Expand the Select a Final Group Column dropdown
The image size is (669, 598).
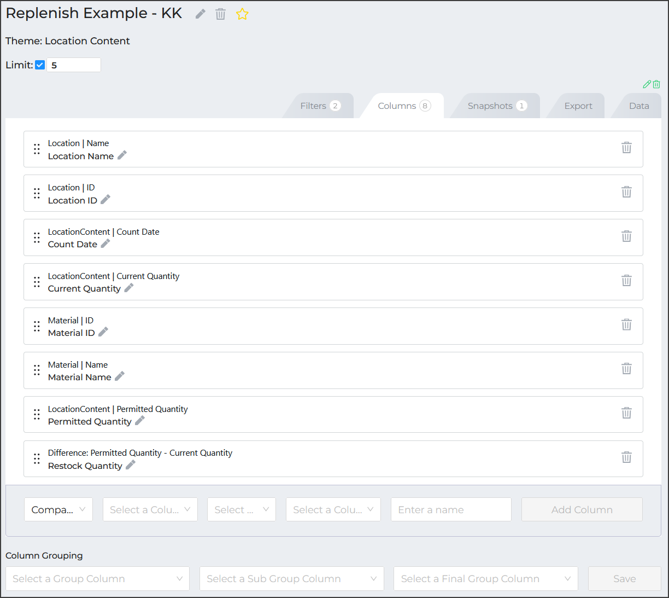click(x=486, y=578)
